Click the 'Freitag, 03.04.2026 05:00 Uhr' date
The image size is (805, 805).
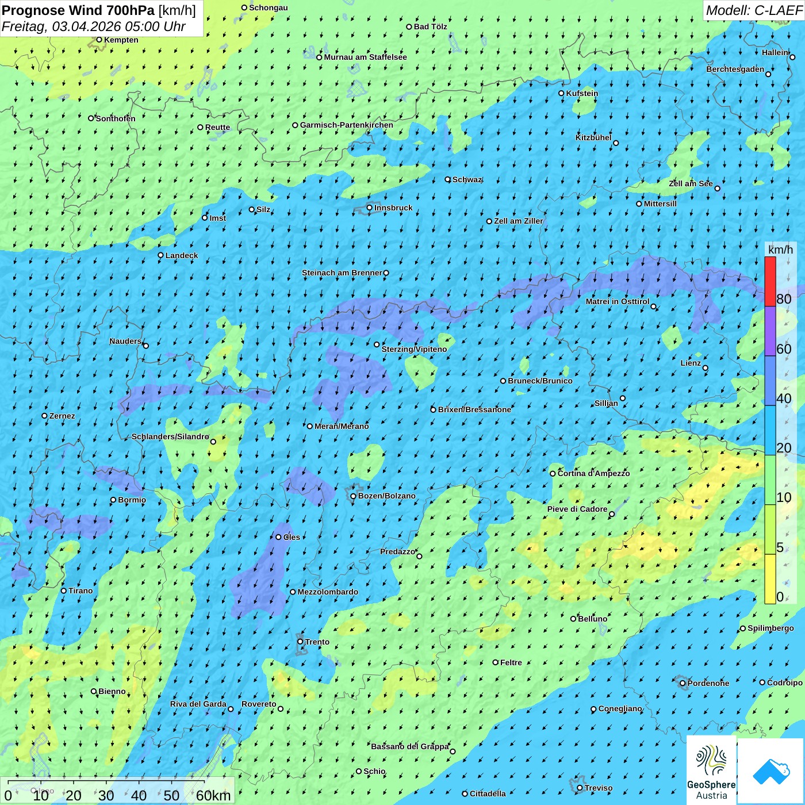point(93,26)
